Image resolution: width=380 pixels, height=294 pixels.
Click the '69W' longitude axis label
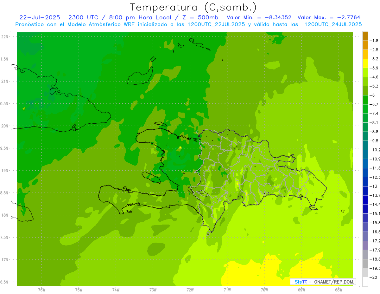301,290
